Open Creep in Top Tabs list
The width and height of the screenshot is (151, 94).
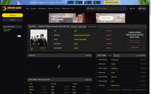click(113, 72)
